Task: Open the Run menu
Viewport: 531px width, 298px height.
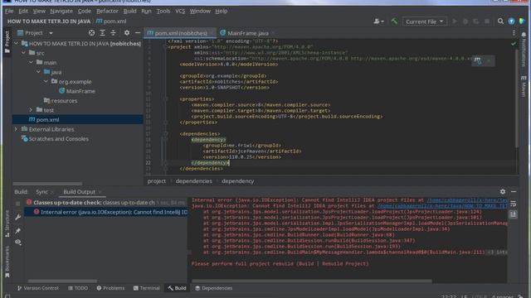Action: (146, 11)
